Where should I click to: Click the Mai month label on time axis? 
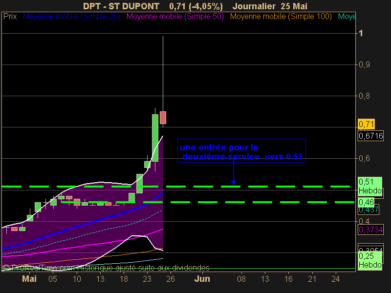[x=29, y=279]
